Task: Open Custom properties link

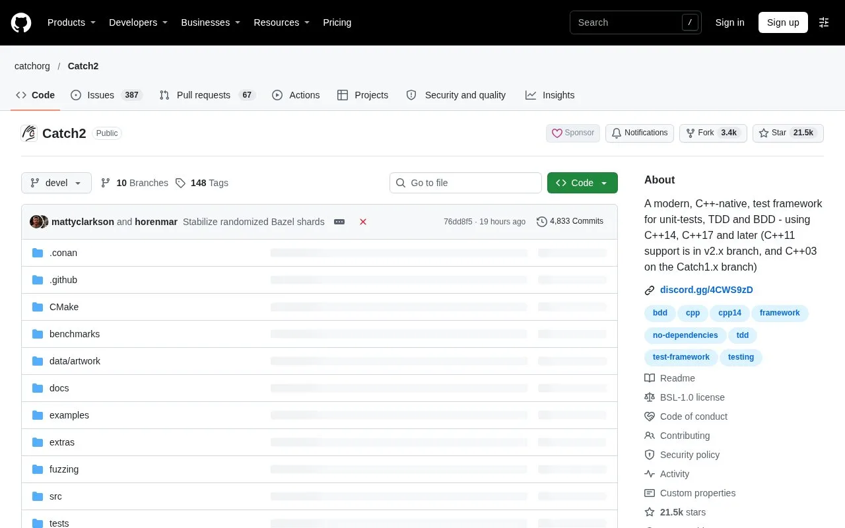Action: coord(690,493)
